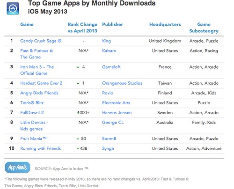The height and width of the screenshot is (189, 234).
Task: Select the N/A* value in Fast & Furious row
Action: pyautogui.click(x=83, y=51)
